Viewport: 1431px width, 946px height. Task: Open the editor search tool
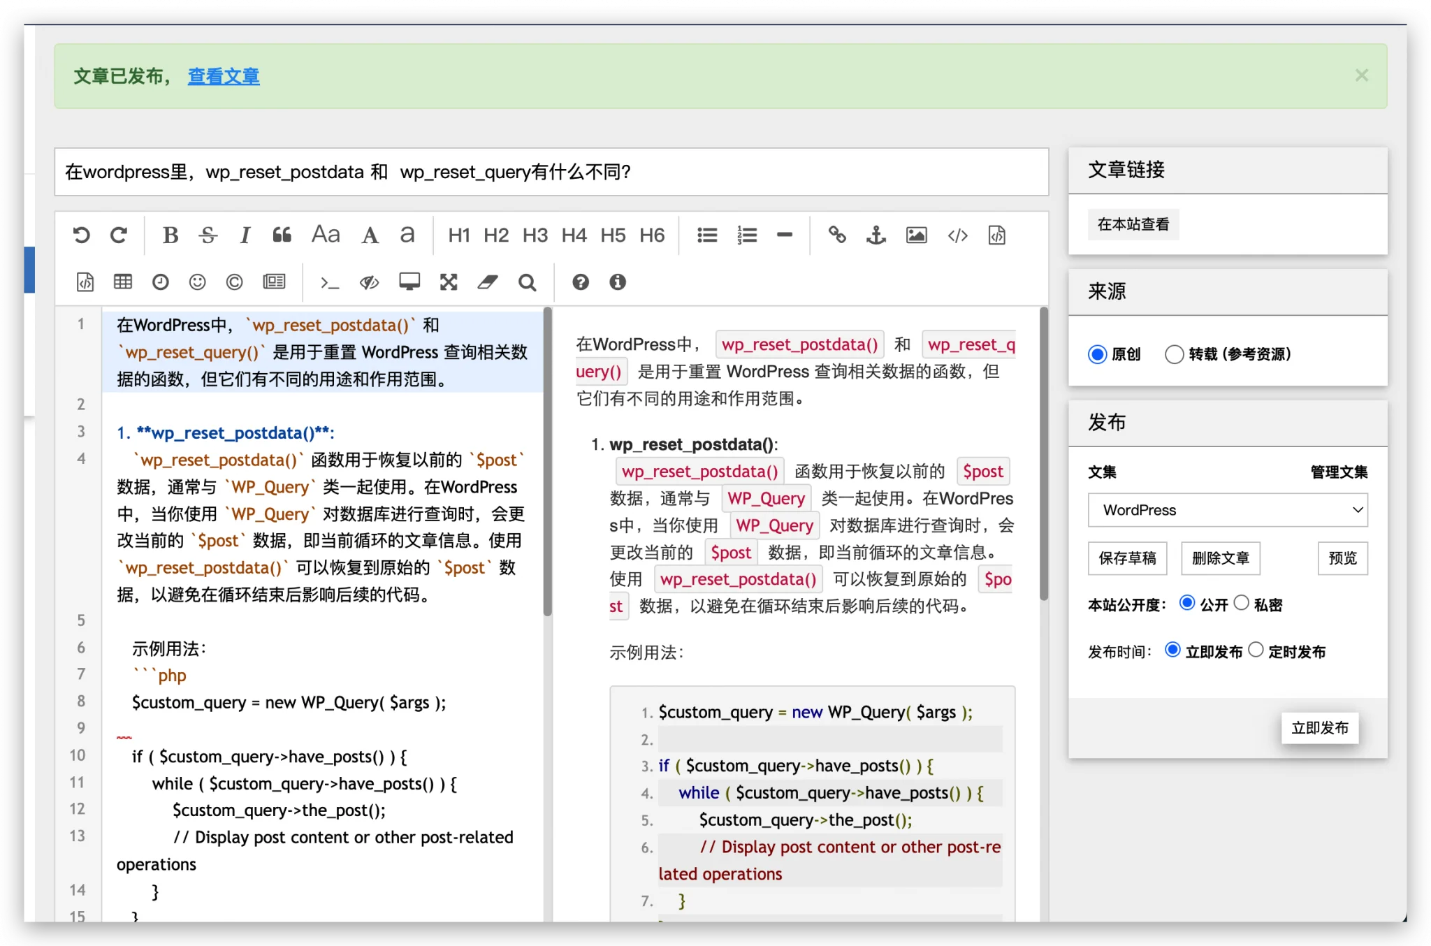[x=527, y=282]
